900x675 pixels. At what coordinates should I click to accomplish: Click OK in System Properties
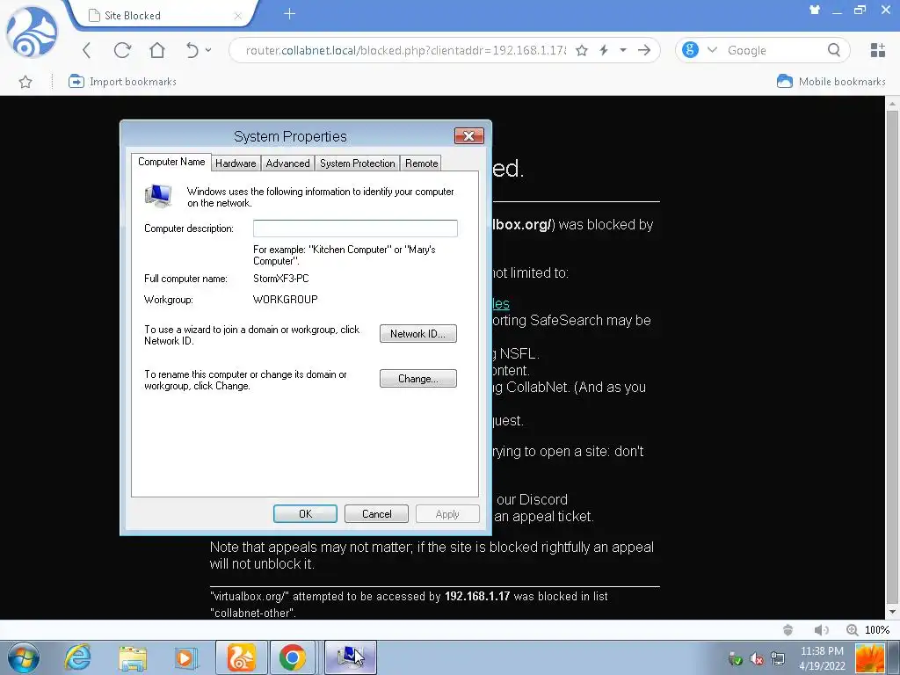[x=305, y=513]
